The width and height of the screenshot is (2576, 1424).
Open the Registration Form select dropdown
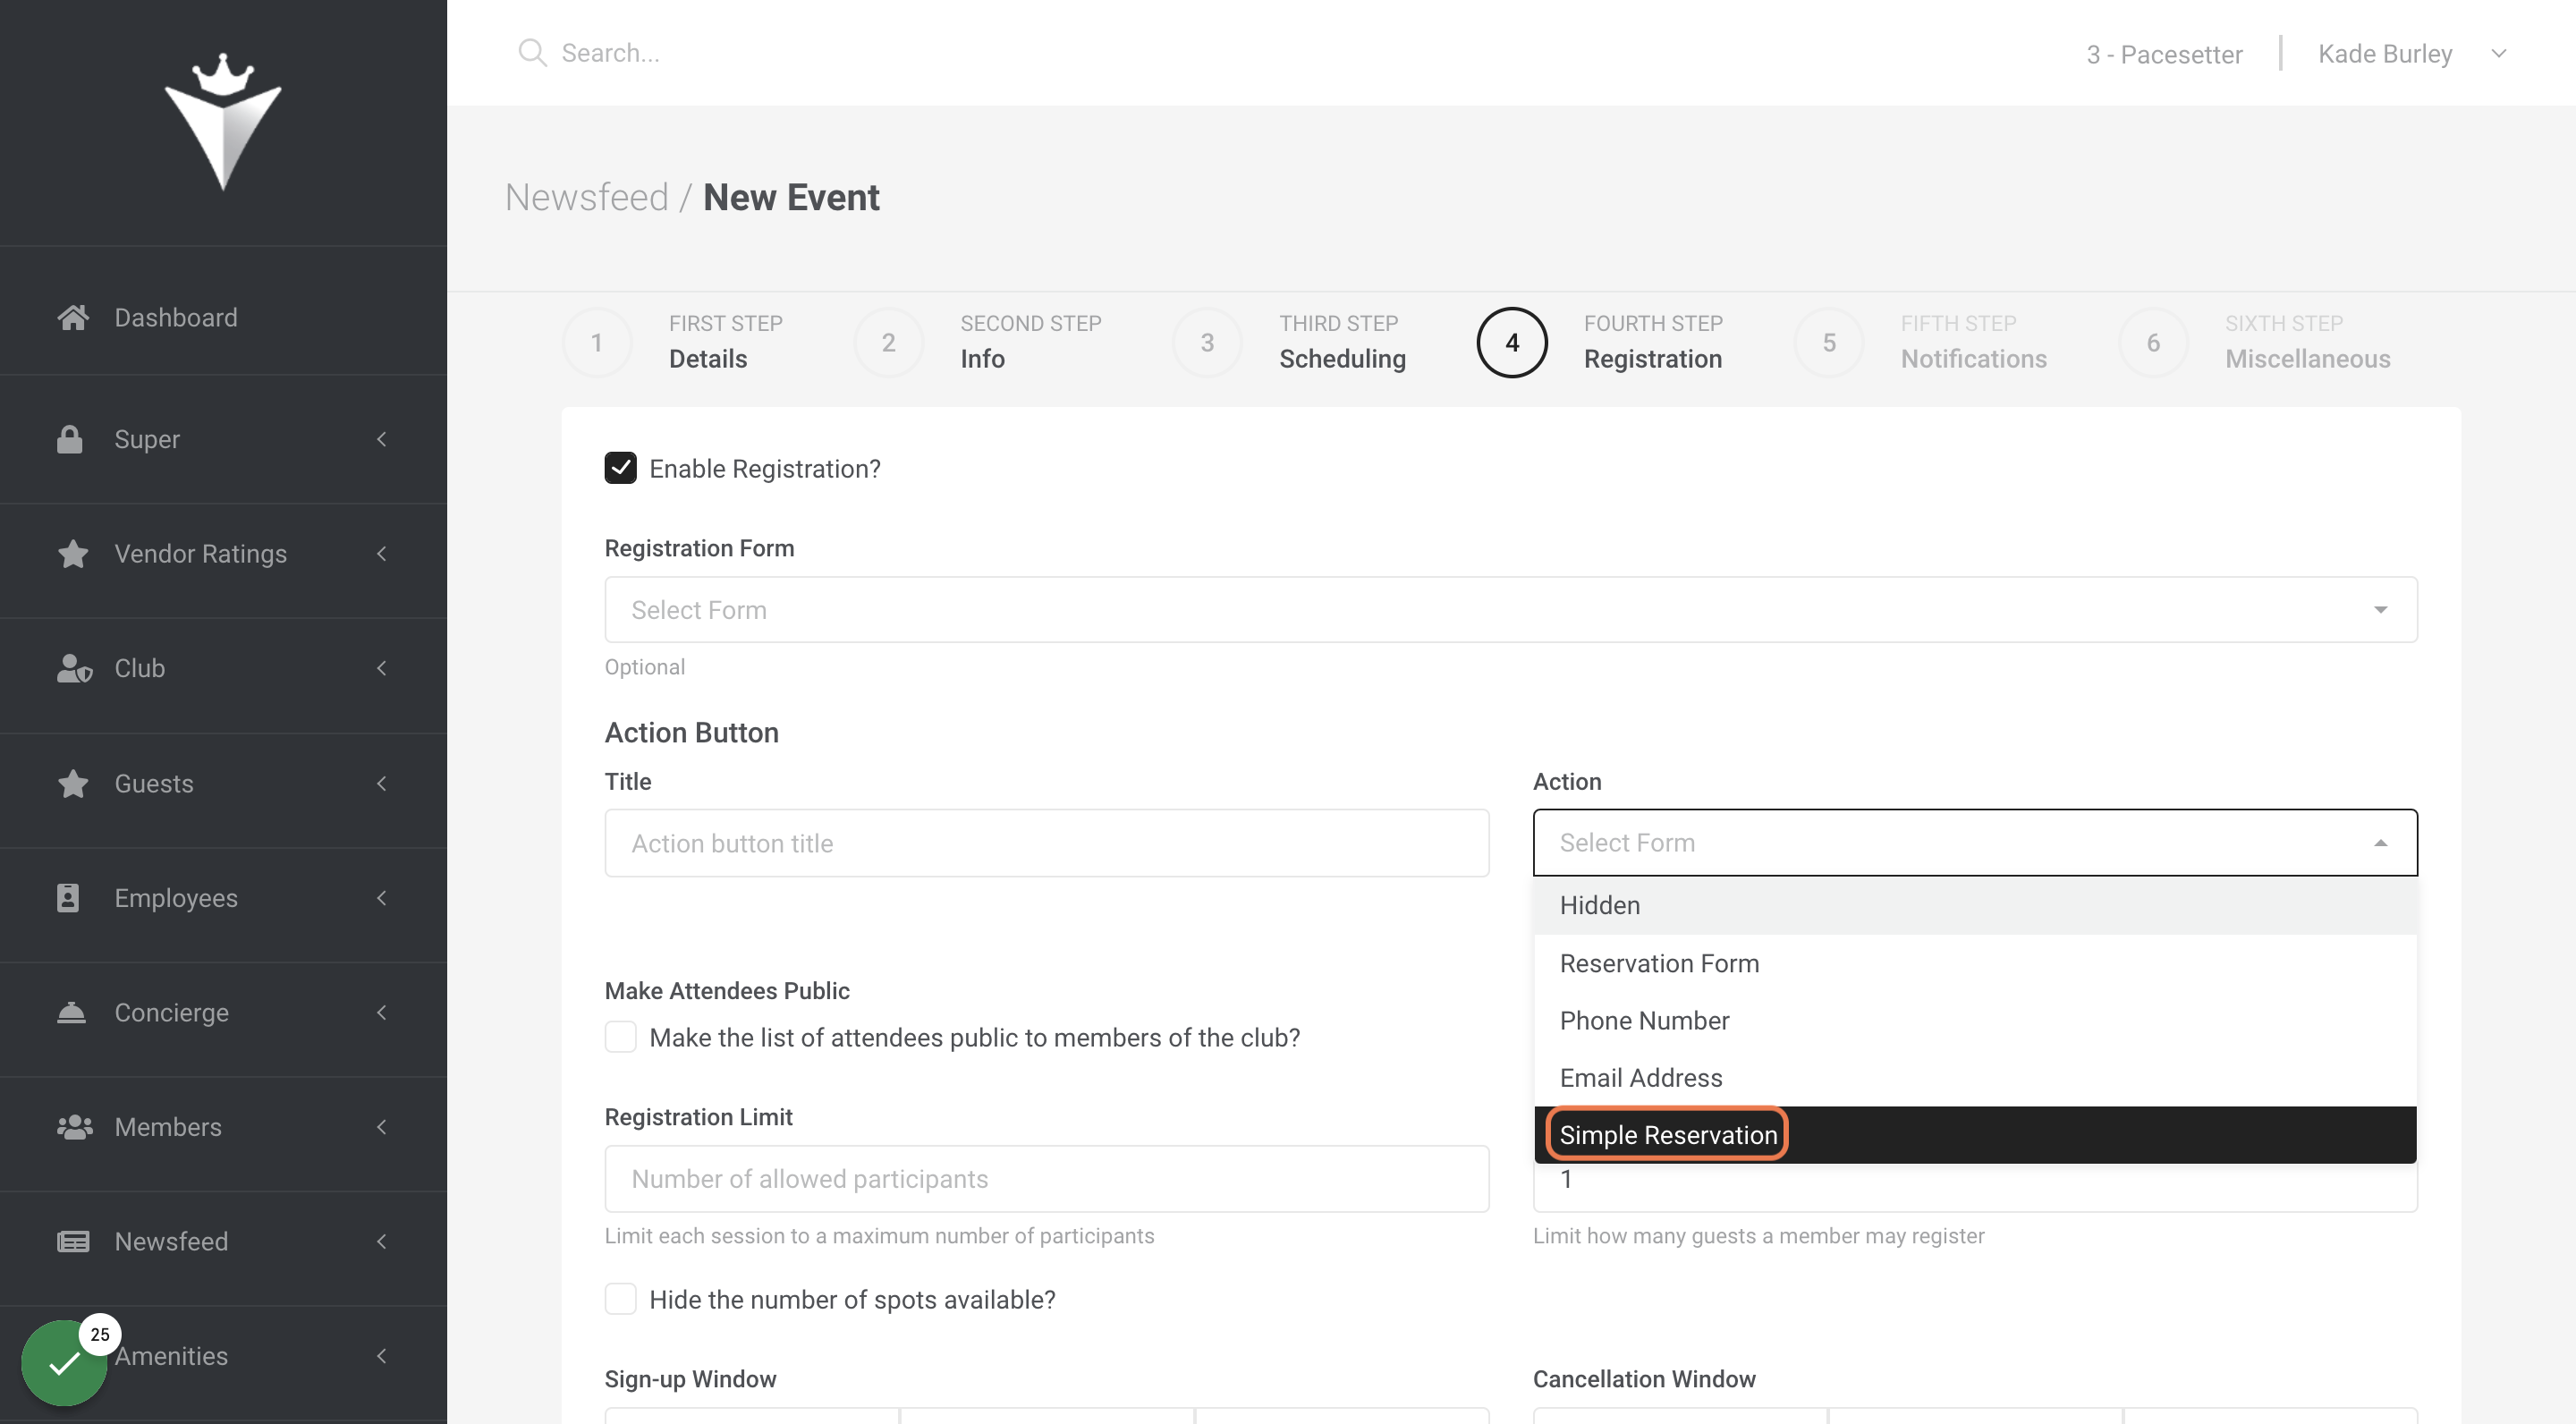click(1510, 610)
